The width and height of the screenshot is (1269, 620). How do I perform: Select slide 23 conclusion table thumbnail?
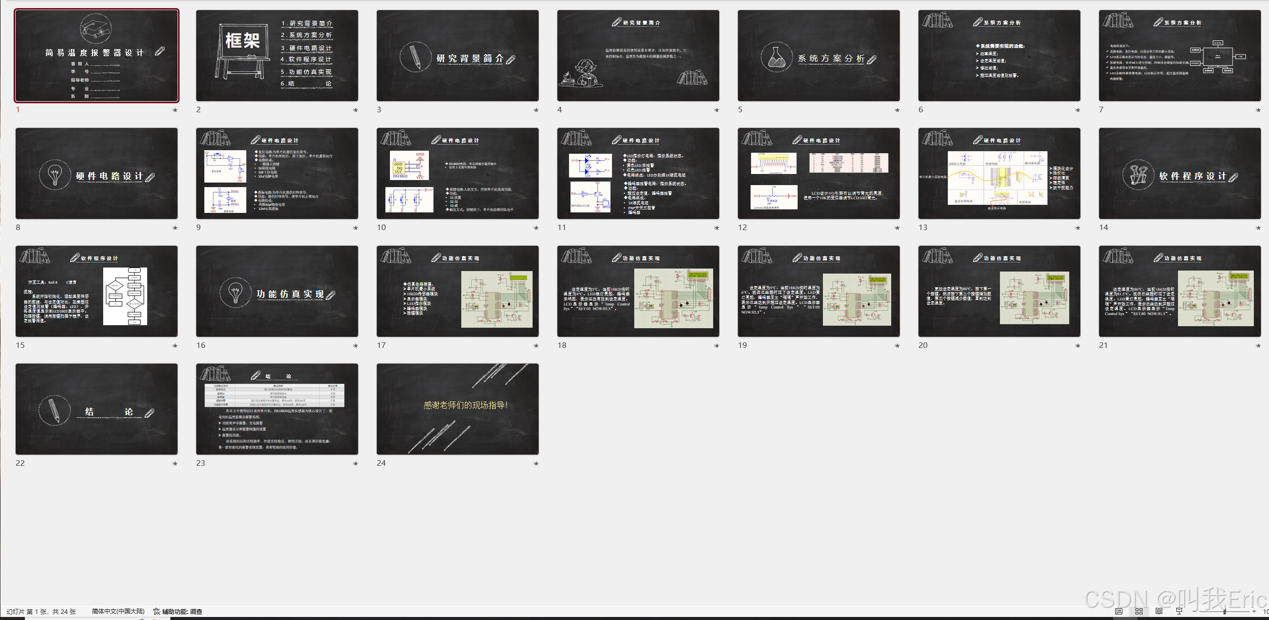[x=277, y=409]
